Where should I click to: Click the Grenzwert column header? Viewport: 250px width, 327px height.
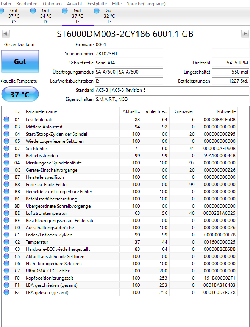[183, 111]
